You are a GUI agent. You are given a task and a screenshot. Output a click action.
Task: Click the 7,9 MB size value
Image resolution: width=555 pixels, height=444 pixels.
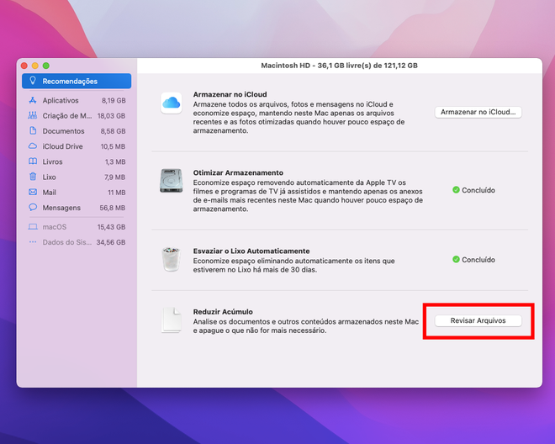[114, 177]
